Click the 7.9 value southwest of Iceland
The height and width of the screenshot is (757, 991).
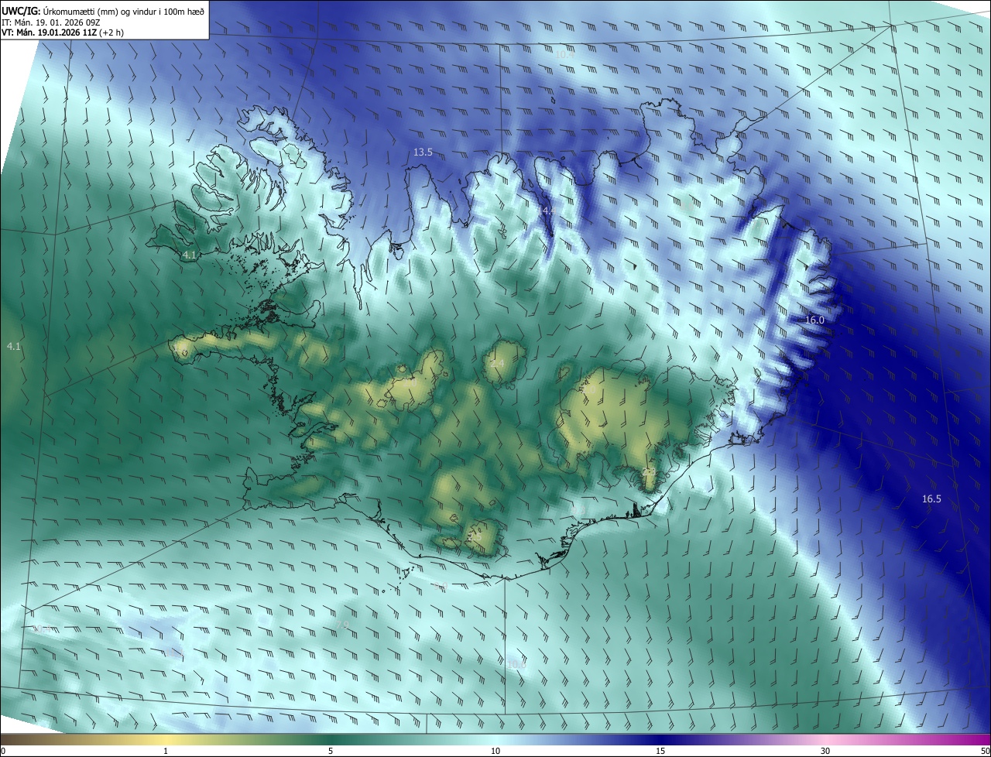[x=342, y=624]
